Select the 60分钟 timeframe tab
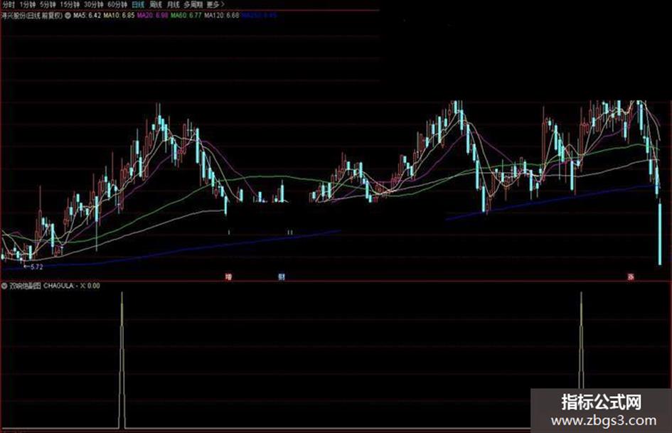The width and height of the screenshot is (672, 433). coord(117,4)
